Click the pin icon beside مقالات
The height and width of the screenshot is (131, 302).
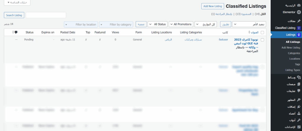point(299,21)
